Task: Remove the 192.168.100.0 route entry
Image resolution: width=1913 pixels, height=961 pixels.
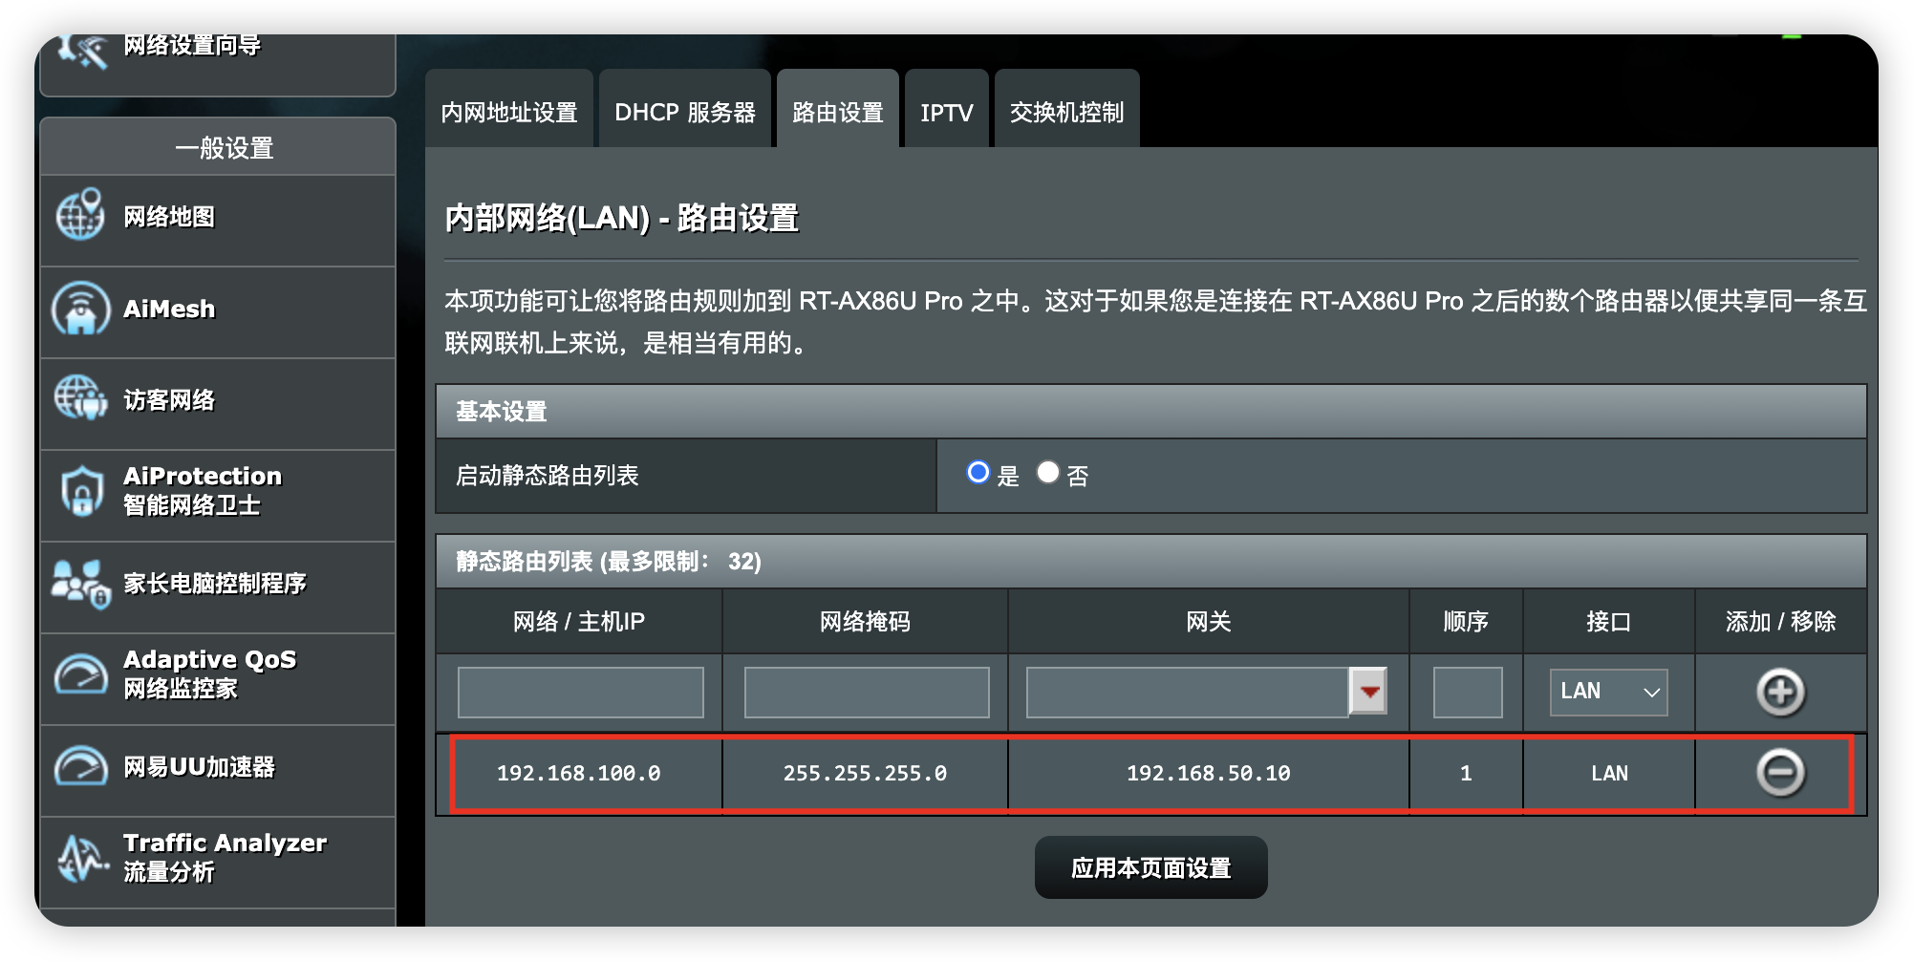Action: click(x=1780, y=773)
